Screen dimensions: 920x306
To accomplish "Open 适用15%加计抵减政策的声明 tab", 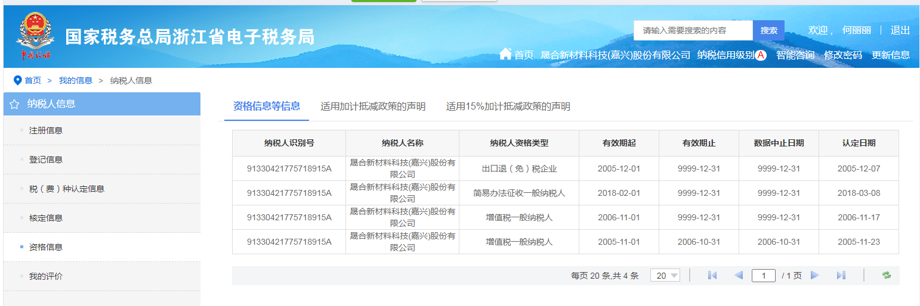I will (508, 107).
